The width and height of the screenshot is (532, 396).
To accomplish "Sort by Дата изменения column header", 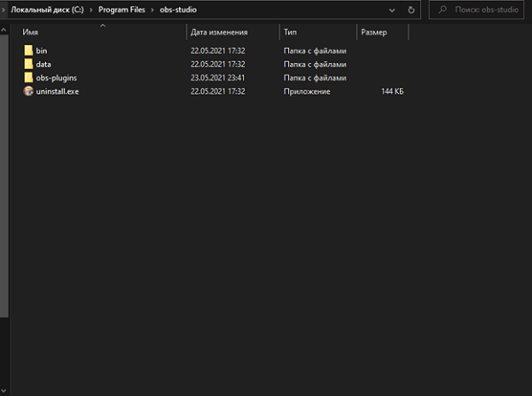I will click(219, 32).
